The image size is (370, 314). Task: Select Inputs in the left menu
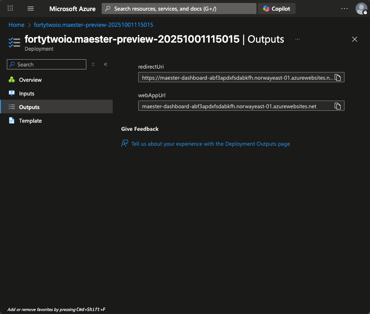pyautogui.click(x=26, y=93)
